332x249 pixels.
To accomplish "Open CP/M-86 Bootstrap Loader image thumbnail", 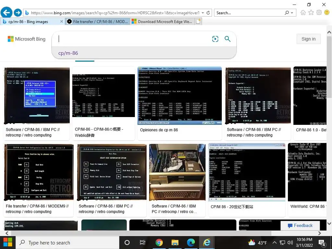I will coord(310,96).
